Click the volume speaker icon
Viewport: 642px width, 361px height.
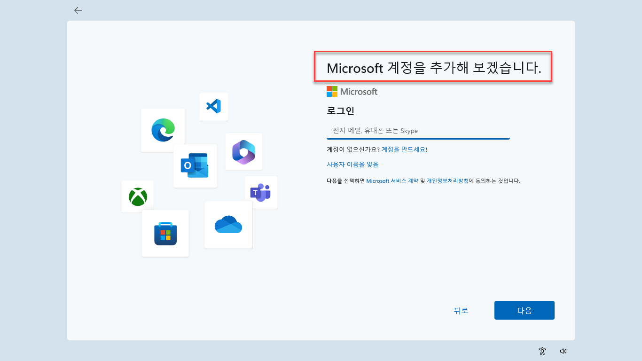(563, 351)
